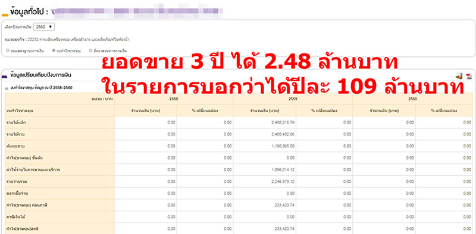Click % เปลี่ยนแปลง header under 2558
Image resolution: width=476 pixels, height=234 pixels.
click(205, 111)
